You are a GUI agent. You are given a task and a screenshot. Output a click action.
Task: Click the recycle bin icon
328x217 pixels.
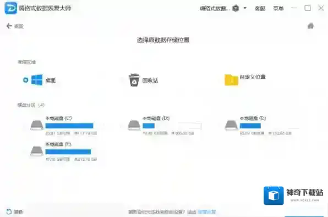pyautogui.click(x=134, y=80)
